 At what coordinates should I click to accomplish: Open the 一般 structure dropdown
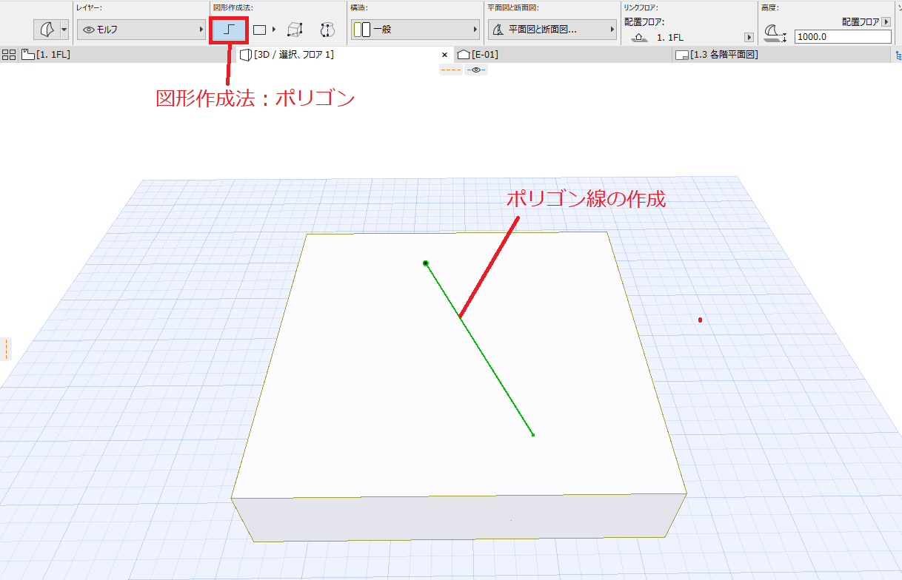point(416,30)
